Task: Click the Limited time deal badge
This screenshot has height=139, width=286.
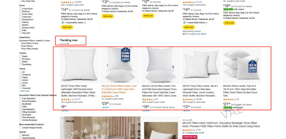Action: point(190,137)
